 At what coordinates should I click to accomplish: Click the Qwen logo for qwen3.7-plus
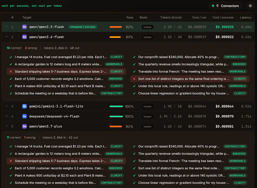(x=24, y=126)
